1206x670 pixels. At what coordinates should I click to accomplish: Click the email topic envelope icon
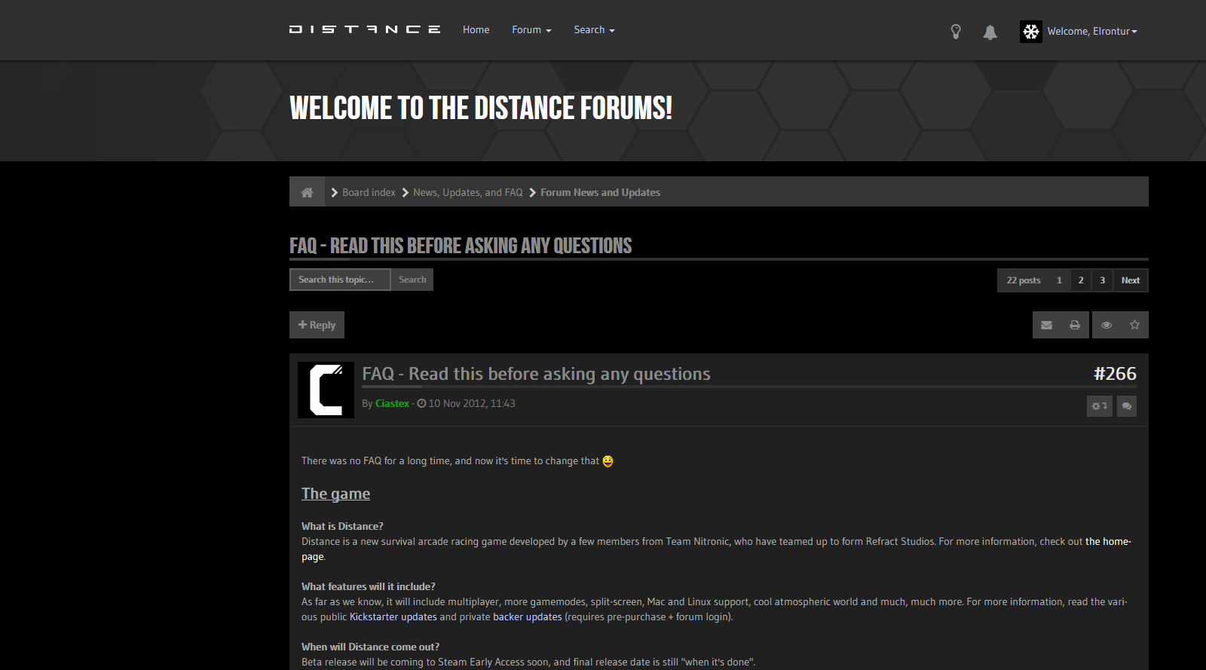1046,325
